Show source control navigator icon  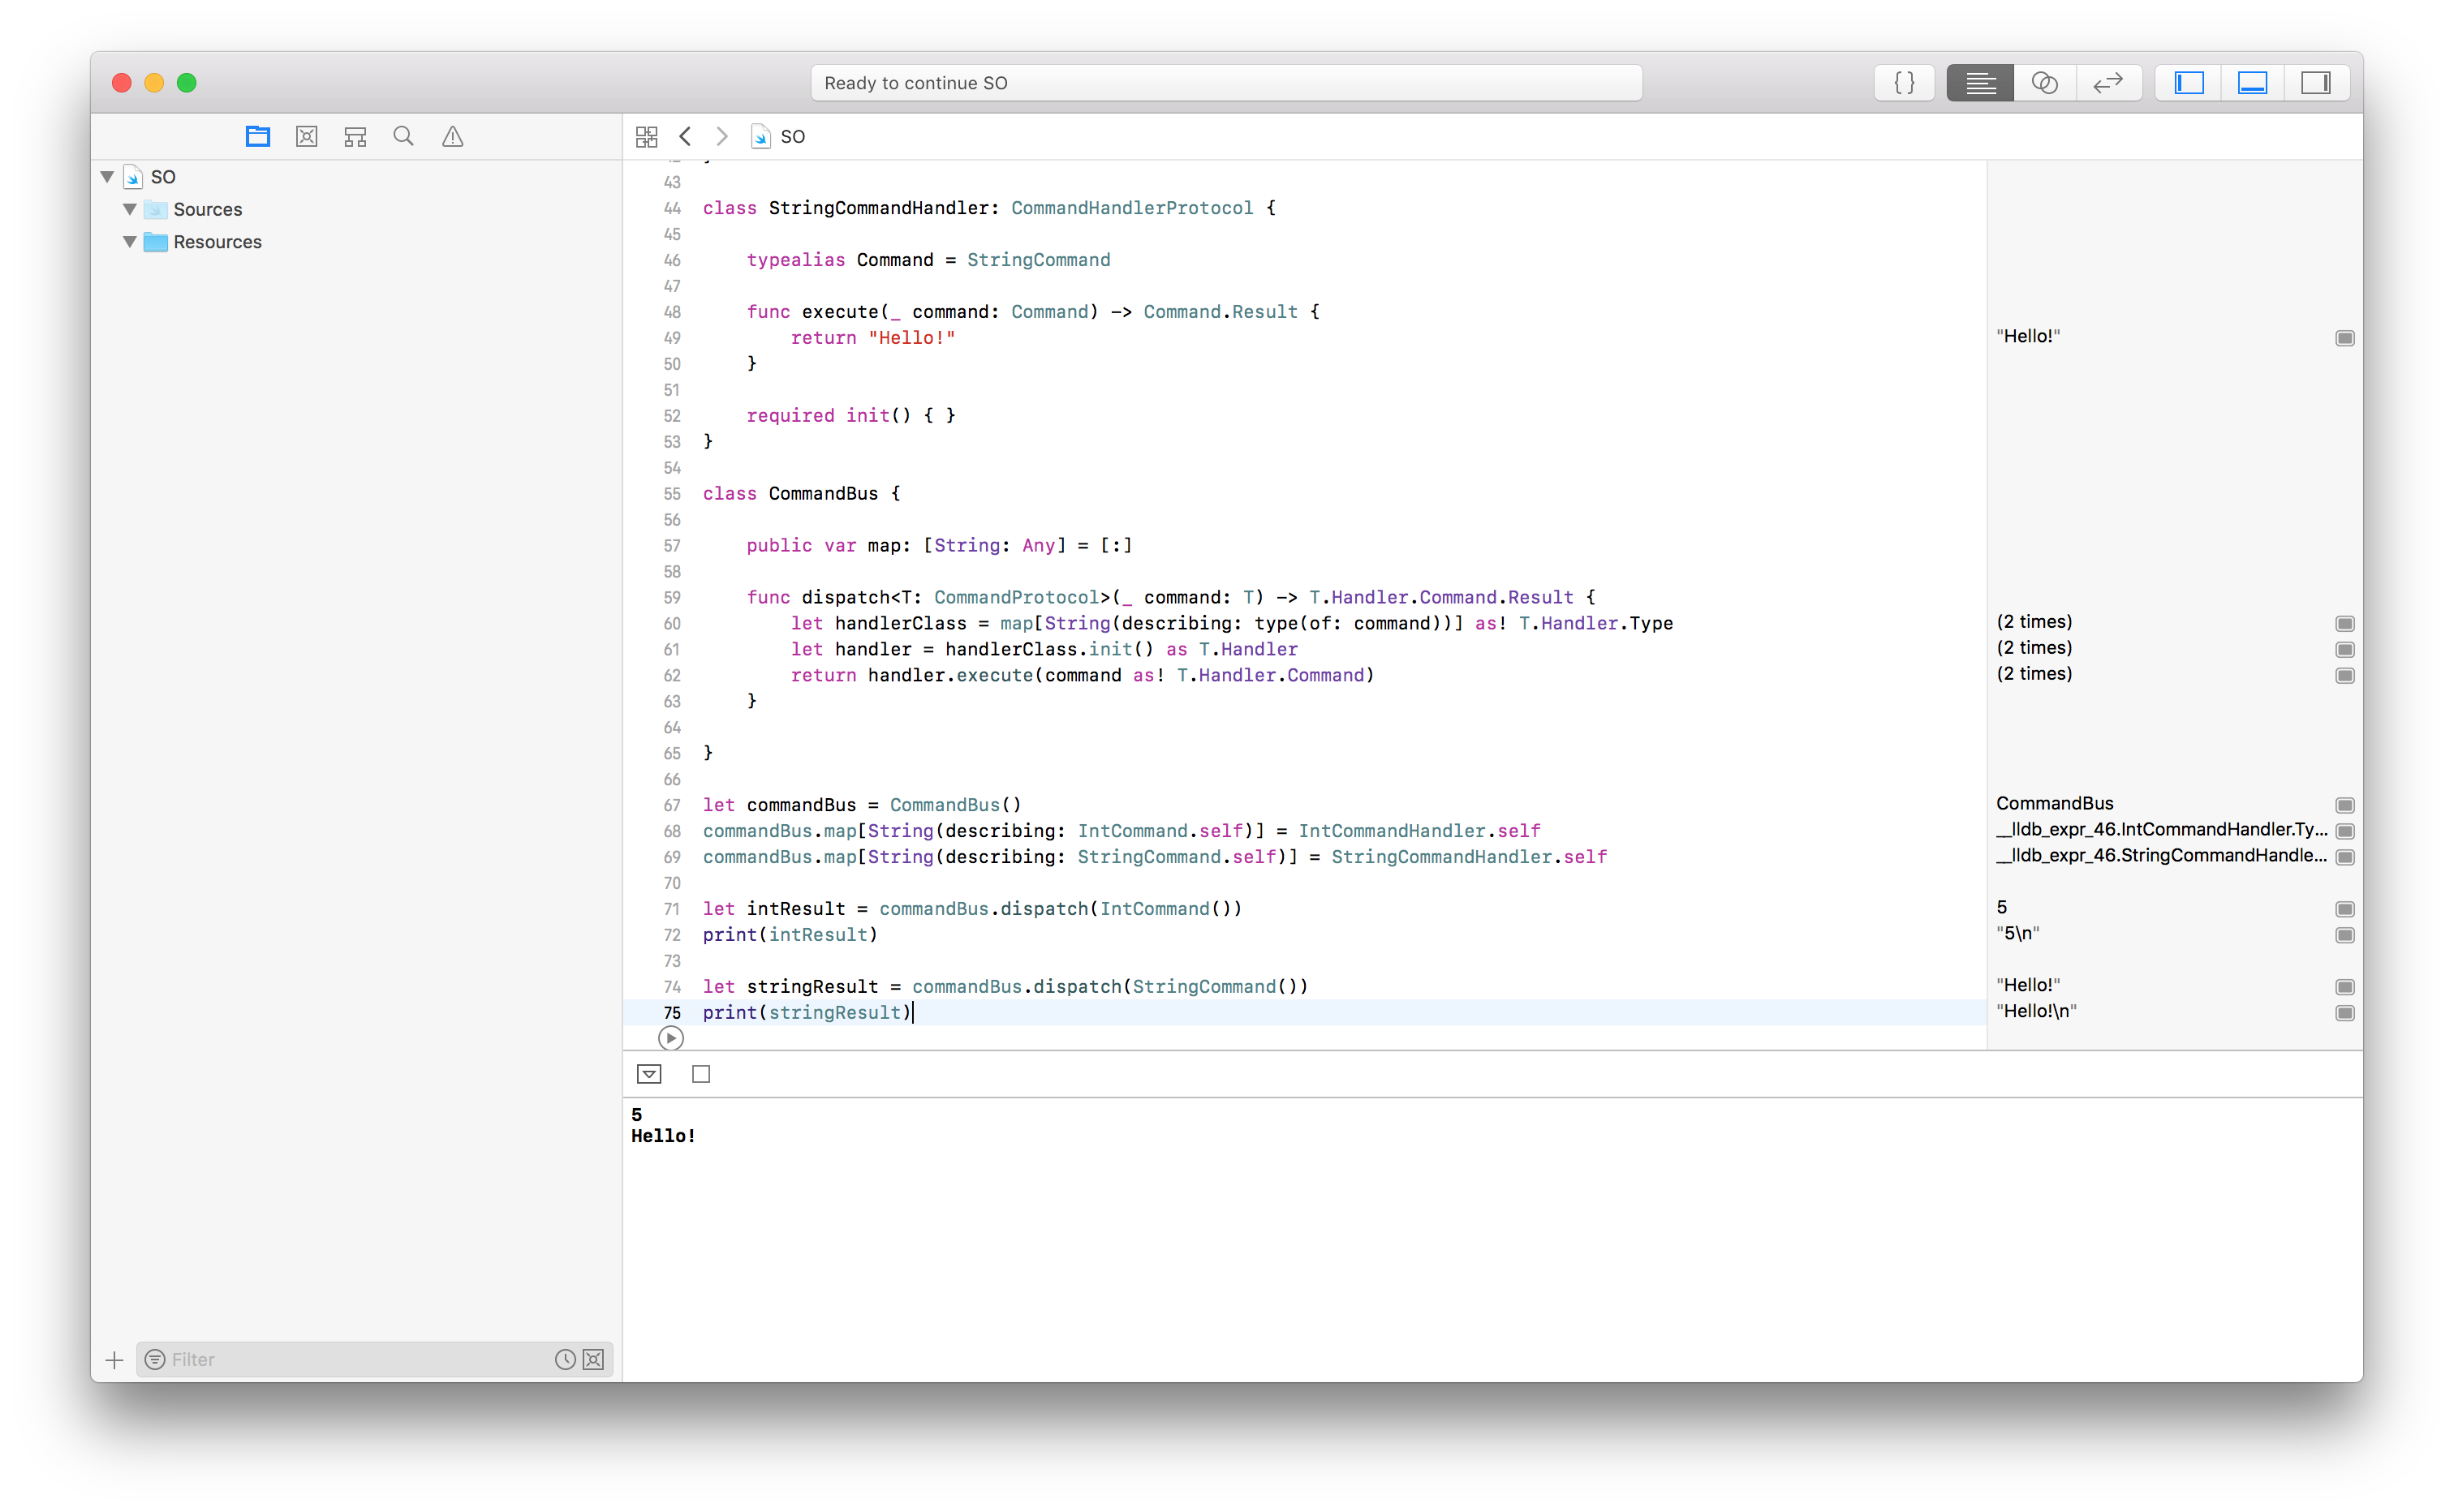click(x=306, y=137)
